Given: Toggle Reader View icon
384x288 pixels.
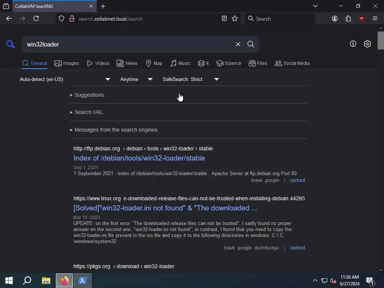Looking at the screenshot, I should (x=224, y=19).
